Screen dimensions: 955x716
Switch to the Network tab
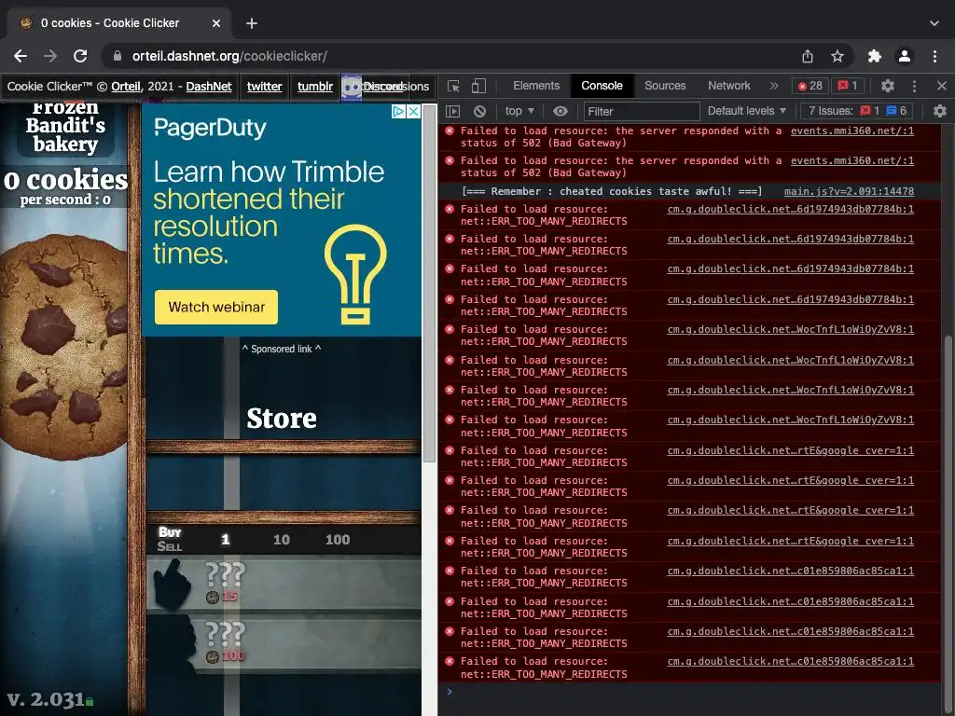click(x=729, y=86)
